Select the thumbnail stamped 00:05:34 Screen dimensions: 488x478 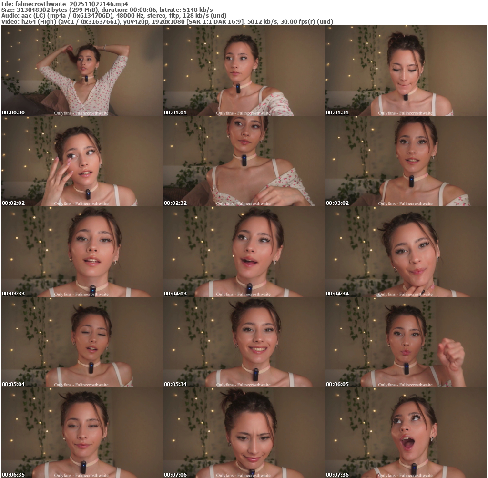pyautogui.click(x=244, y=342)
